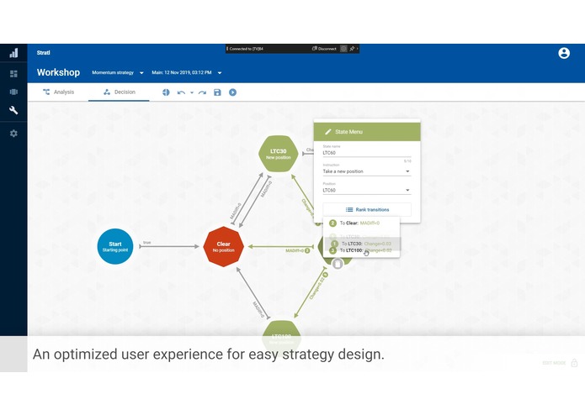This screenshot has height=415, width=585.
Task: Click the redo arrow icon
Action: click(x=202, y=92)
